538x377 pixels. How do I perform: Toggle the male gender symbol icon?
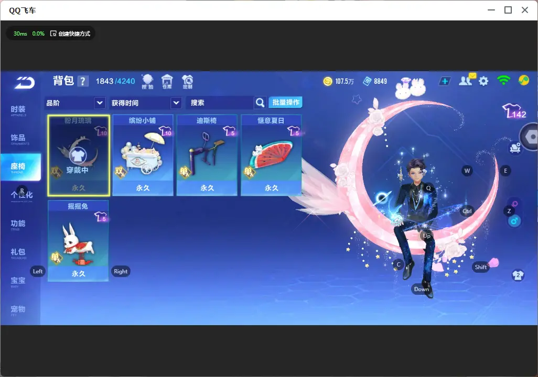[x=514, y=221]
